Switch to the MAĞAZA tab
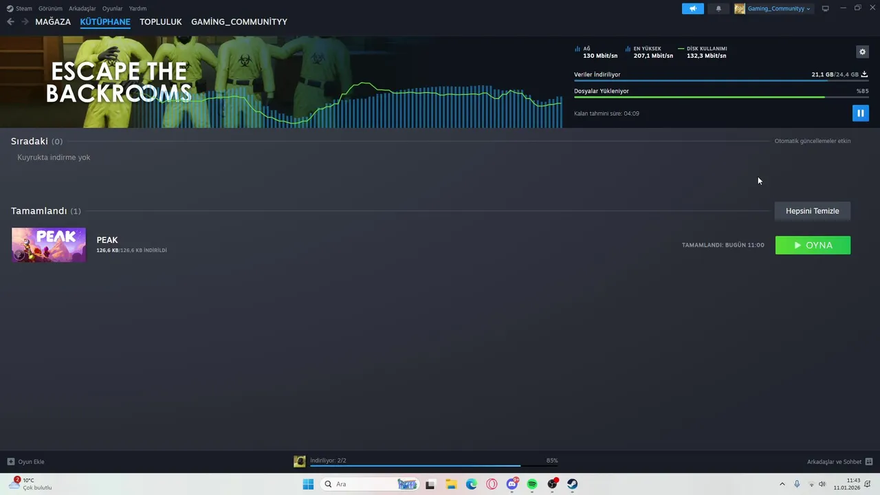The image size is (880, 495). pos(53,21)
